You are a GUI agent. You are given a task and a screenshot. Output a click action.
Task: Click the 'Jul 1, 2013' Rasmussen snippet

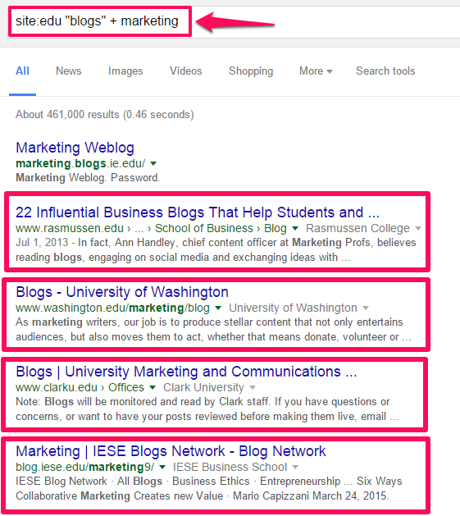pos(216,249)
